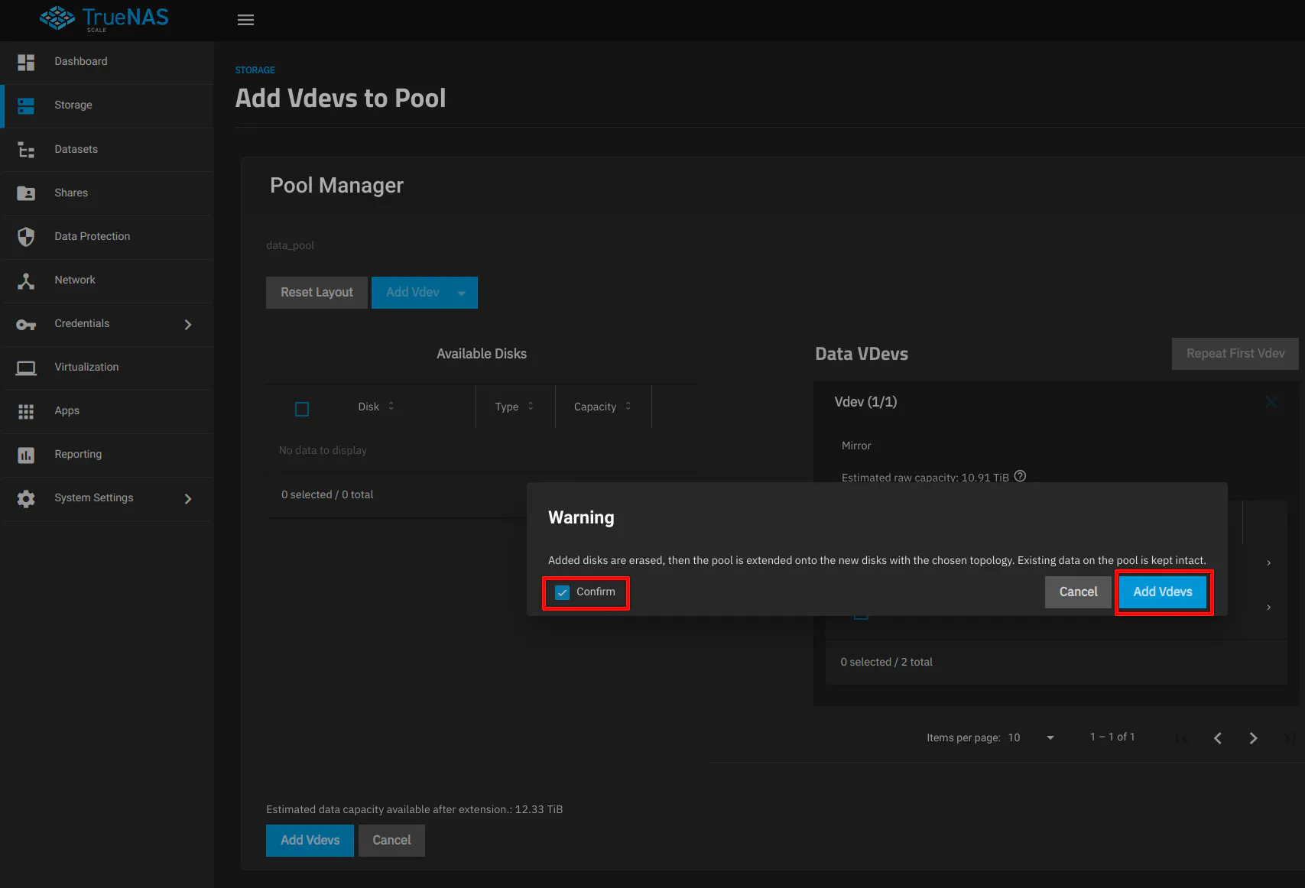Open Apps menu item

pyautogui.click(x=108, y=411)
